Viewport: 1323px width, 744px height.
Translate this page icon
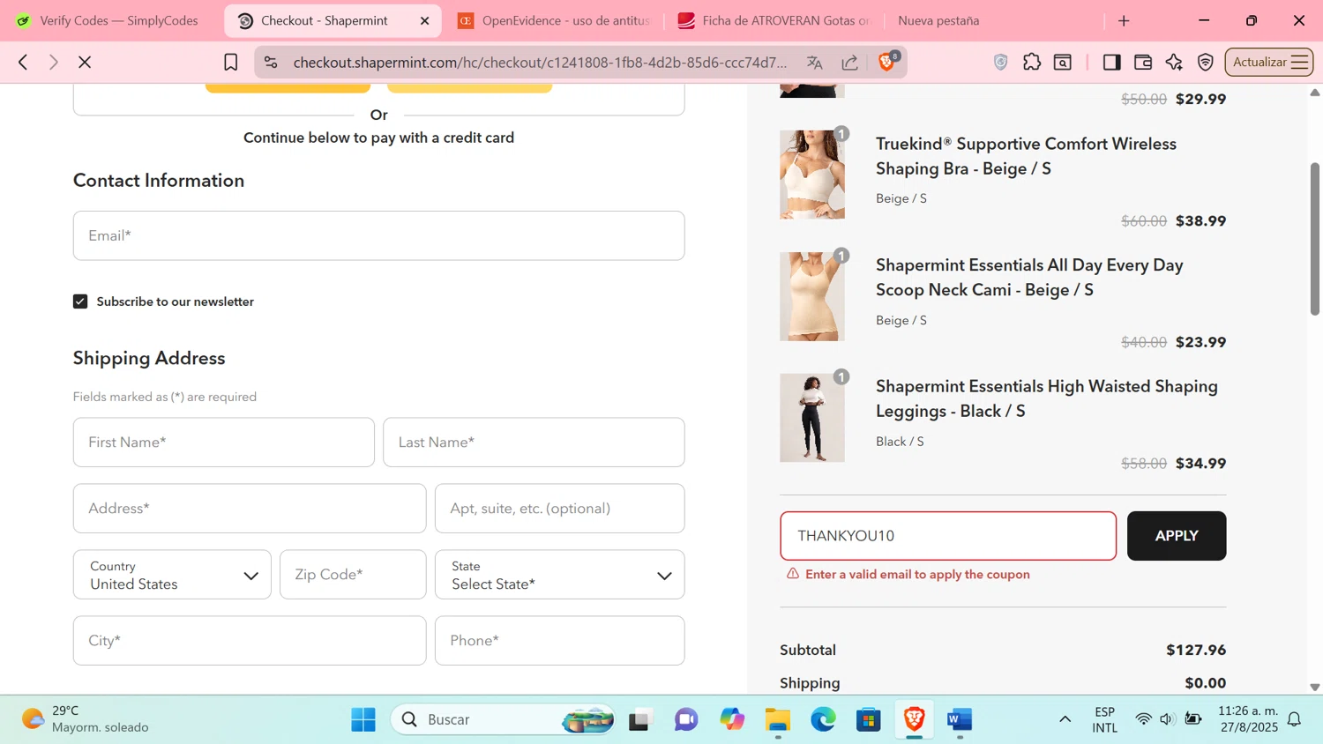(x=814, y=62)
